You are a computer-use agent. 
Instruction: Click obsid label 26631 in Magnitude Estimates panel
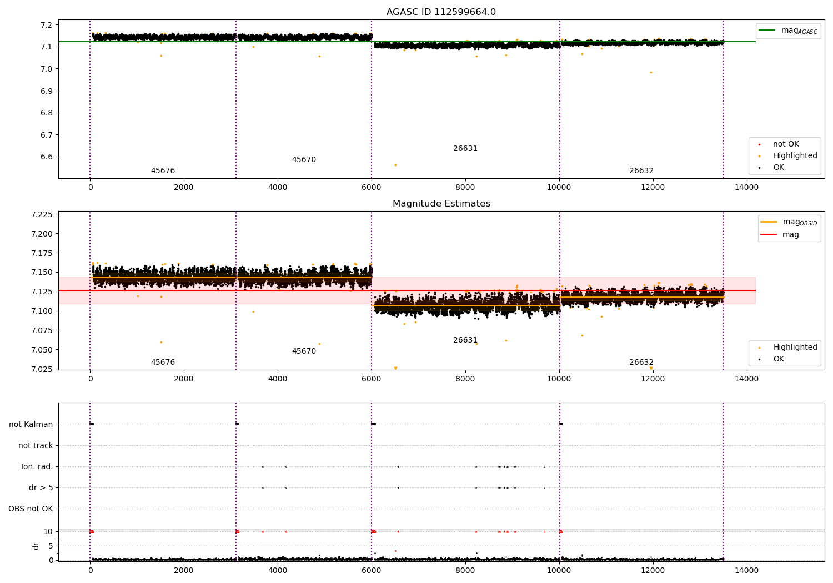[465, 340]
